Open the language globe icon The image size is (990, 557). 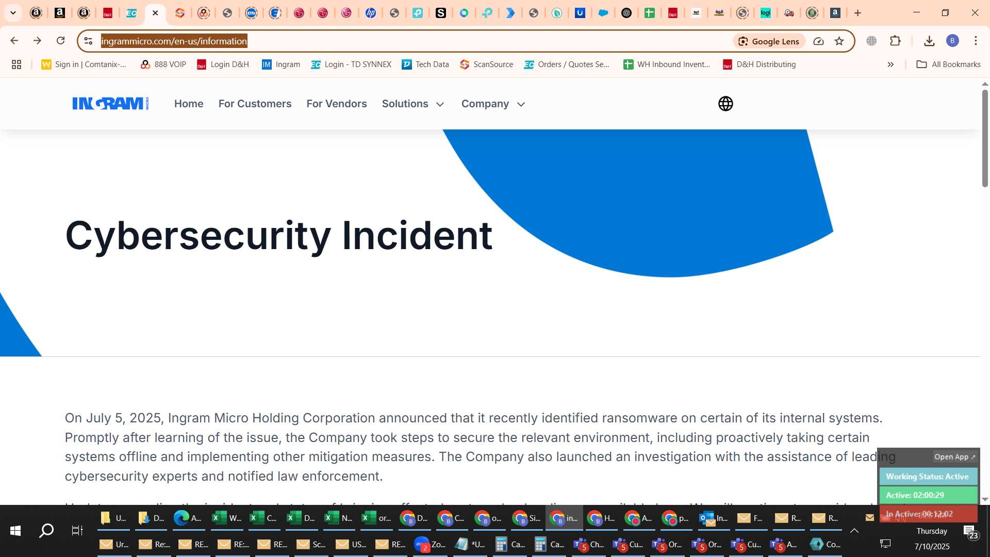pos(725,104)
